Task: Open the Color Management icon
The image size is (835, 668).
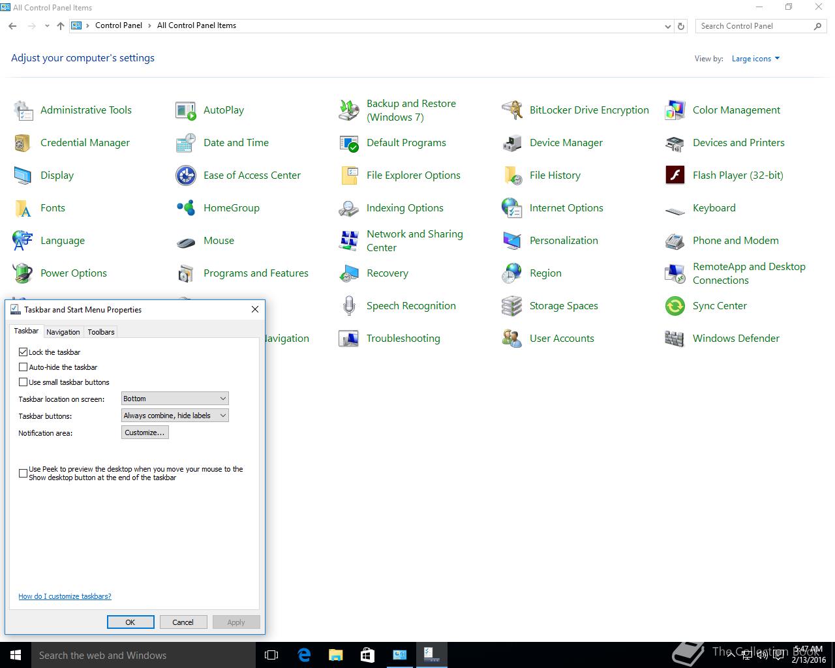Action: 675,110
